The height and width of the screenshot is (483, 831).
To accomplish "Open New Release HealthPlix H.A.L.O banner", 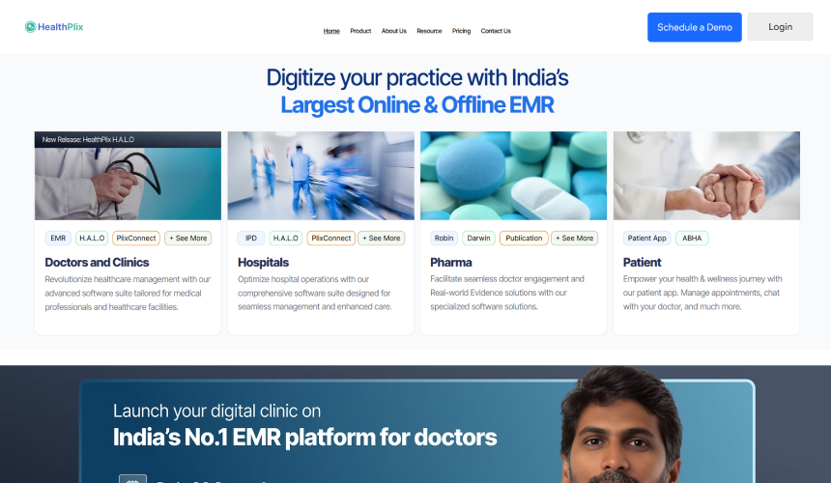I will tap(128, 140).
